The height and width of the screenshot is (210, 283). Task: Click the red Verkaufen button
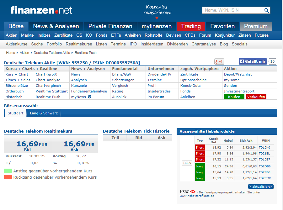click(256, 97)
